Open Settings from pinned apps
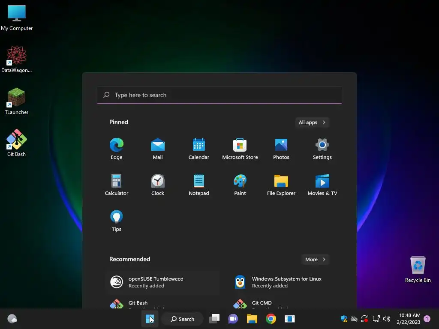The height and width of the screenshot is (329, 439). 322,149
